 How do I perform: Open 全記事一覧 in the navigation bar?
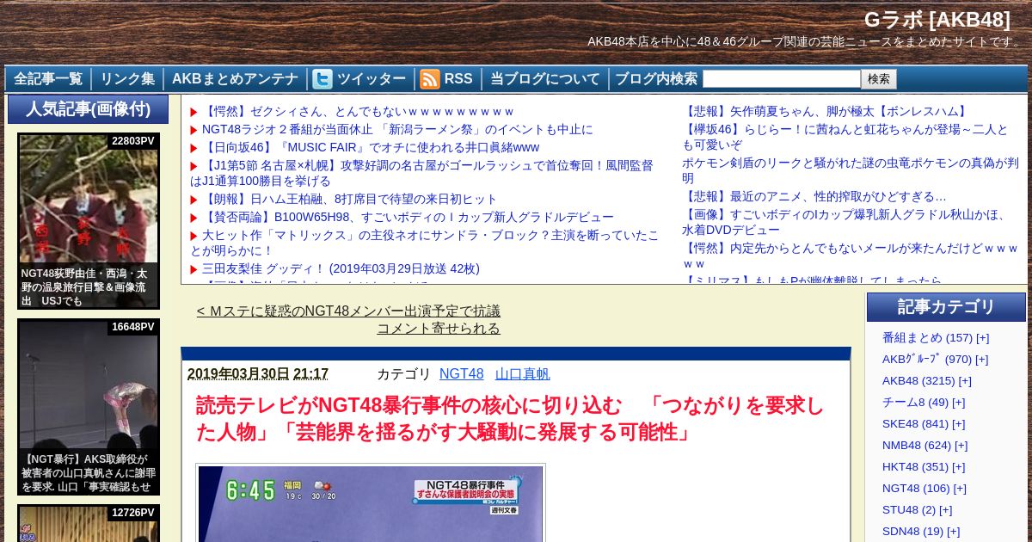pyautogui.click(x=48, y=79)
